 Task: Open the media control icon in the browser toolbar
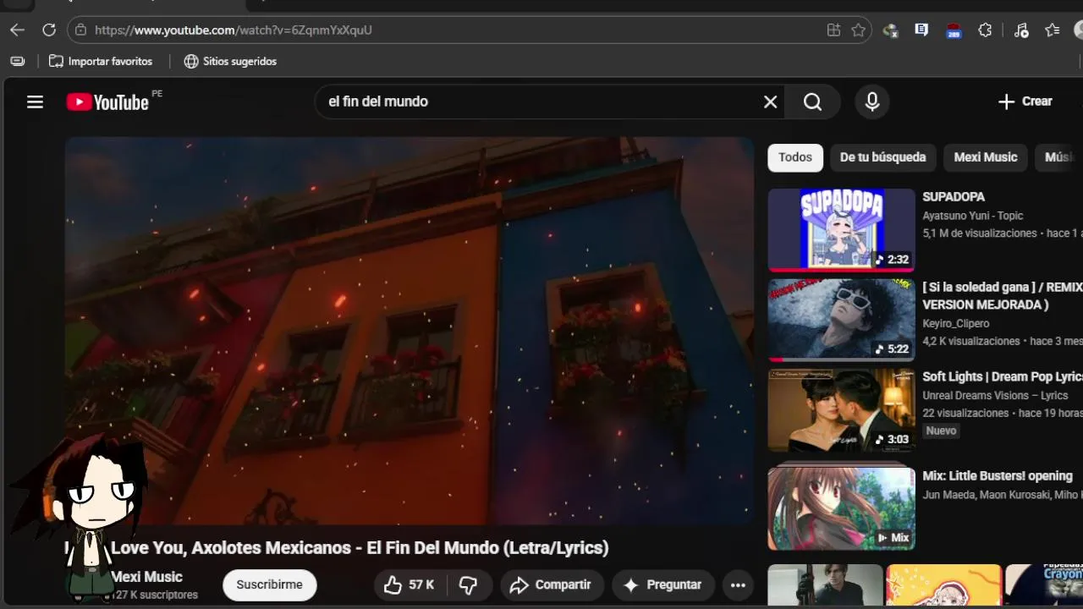pyautogui.click(x=1021, y=30)
